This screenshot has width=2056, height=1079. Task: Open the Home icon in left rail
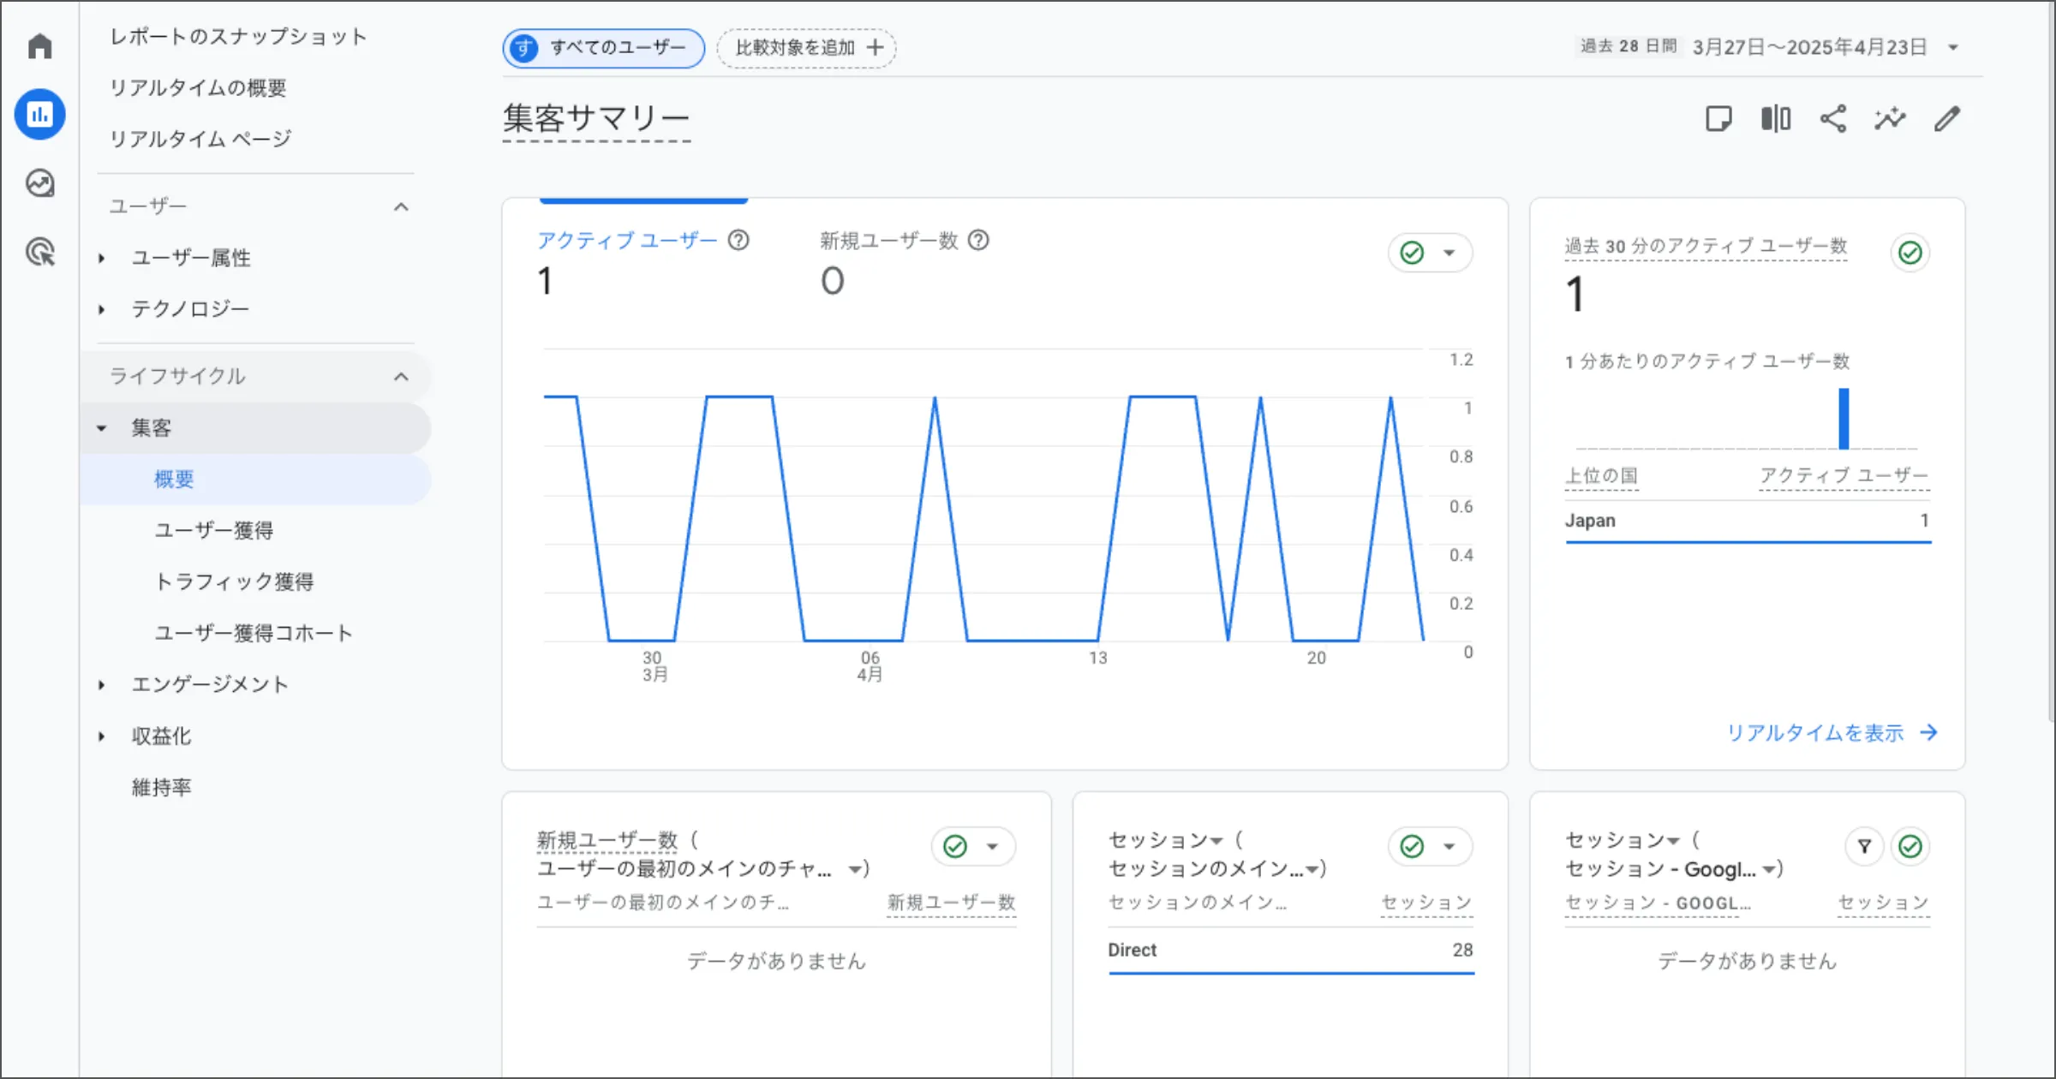coord(39,46)
